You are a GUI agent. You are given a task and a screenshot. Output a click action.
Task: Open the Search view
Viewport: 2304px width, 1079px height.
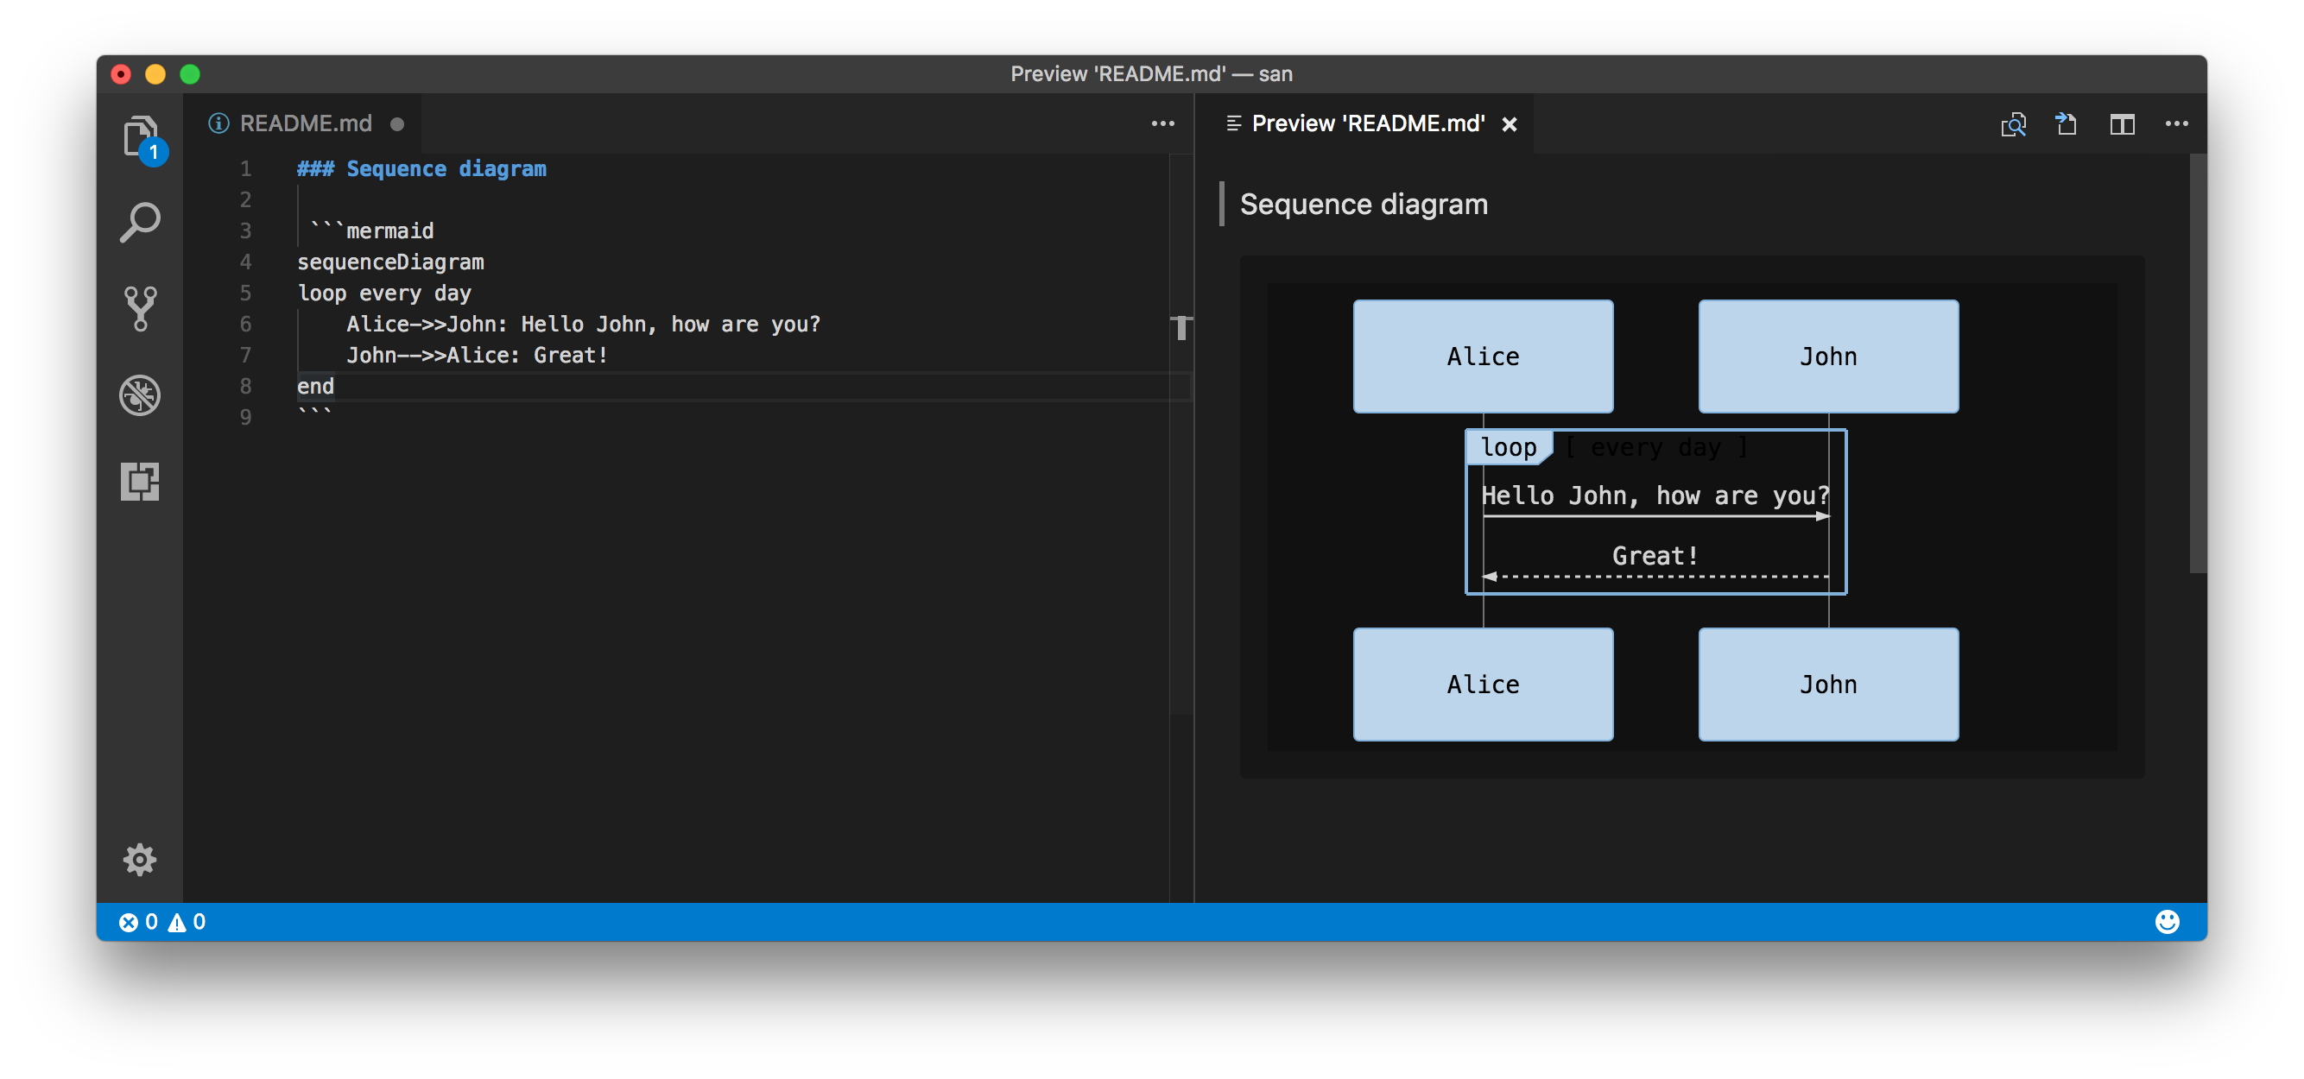pyautogui.click(x=141, y=222)
